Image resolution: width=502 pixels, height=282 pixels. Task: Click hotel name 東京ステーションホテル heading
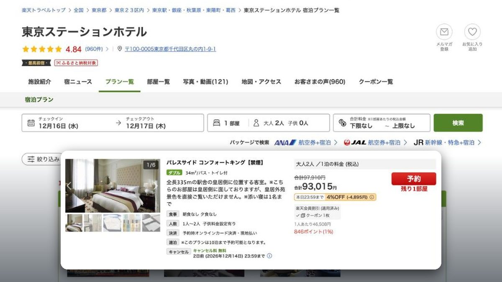pos(85,32)
